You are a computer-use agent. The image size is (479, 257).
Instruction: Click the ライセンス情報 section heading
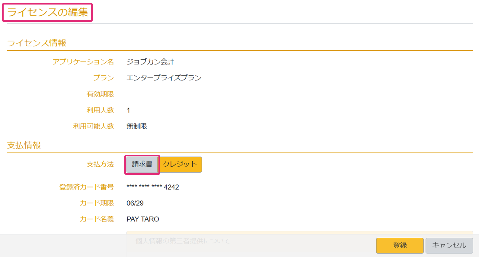[x=37, y=43]
